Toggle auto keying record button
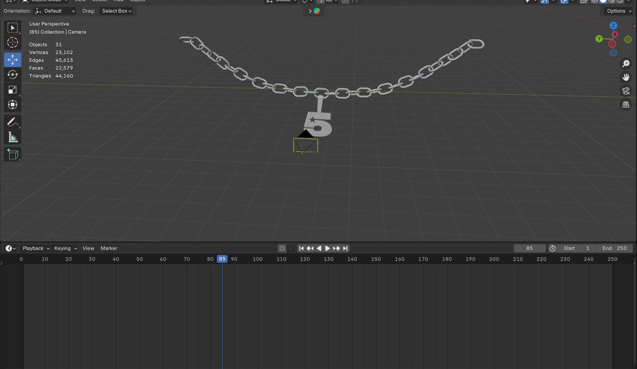637x369 pixels. pos(282,248)
